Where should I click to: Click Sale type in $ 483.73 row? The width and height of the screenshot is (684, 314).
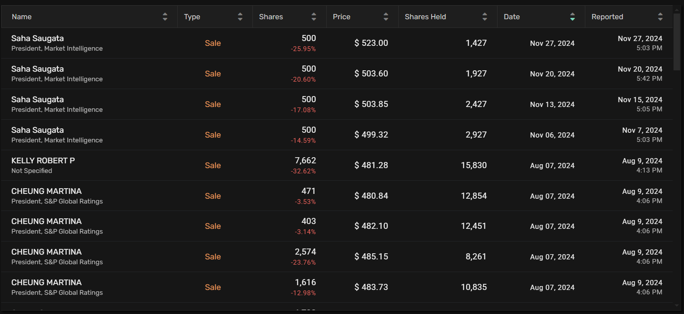click(213, 287)
